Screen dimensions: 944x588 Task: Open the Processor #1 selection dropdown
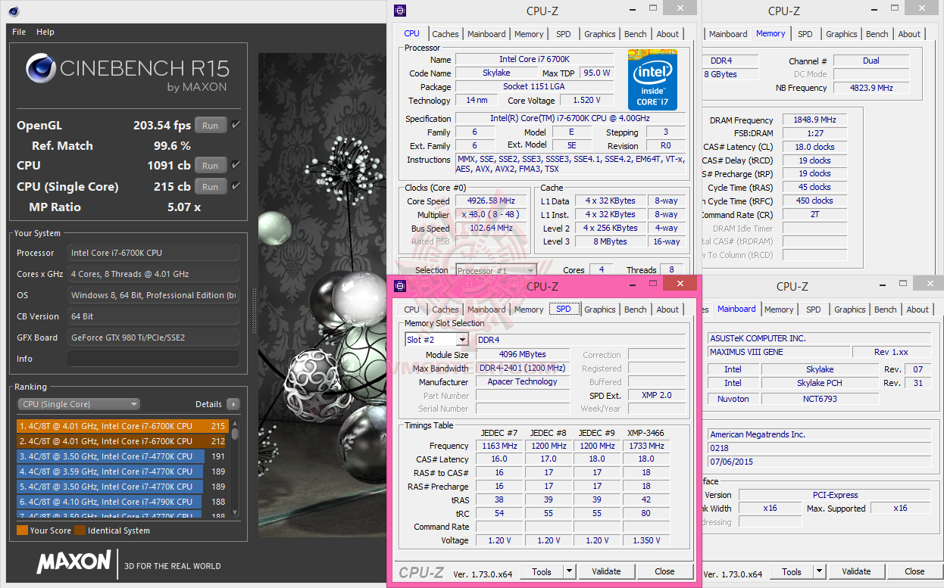(496, 270)
